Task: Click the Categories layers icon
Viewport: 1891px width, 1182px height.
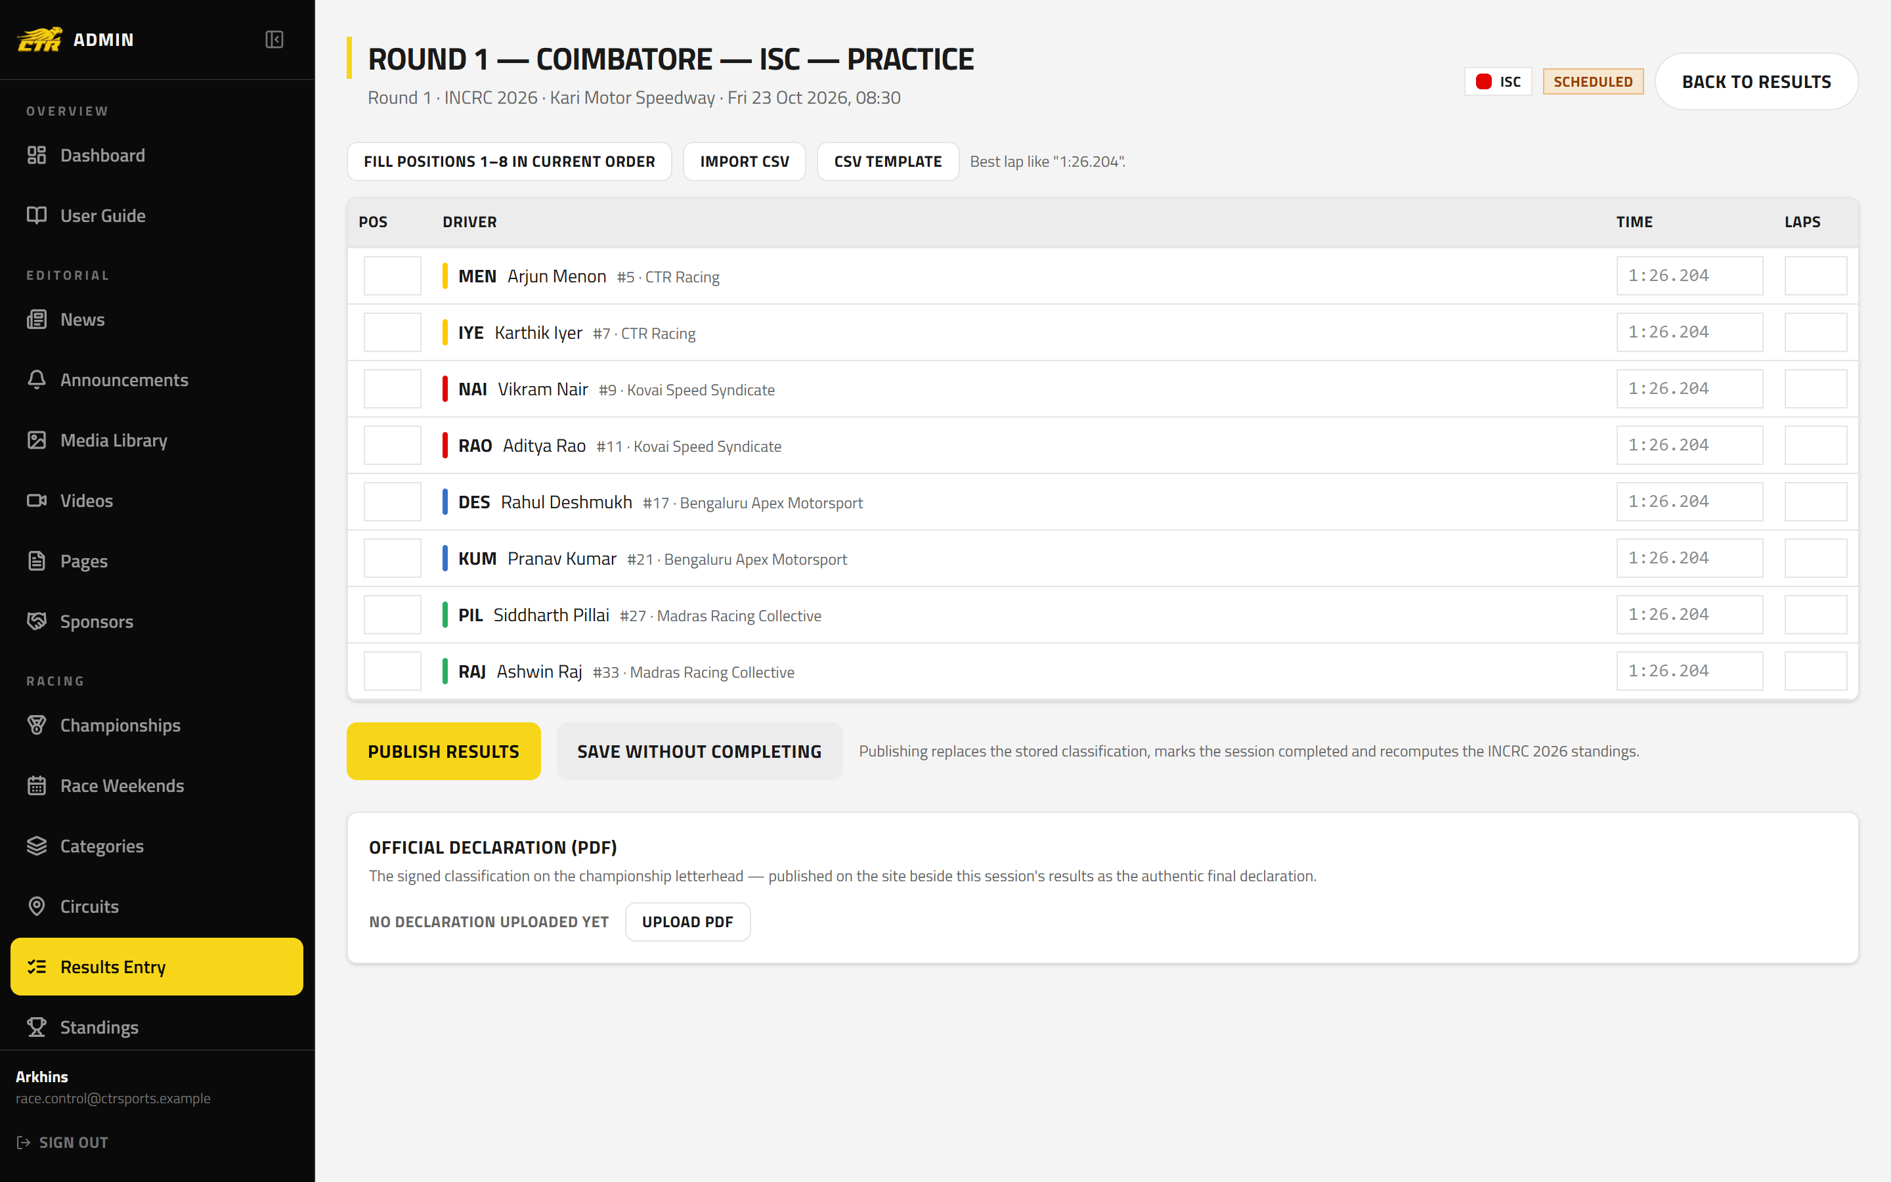Action: (37, 846)
